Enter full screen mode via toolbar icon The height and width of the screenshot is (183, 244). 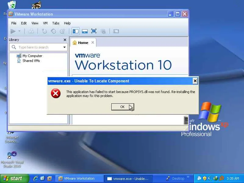click(94, 31)
